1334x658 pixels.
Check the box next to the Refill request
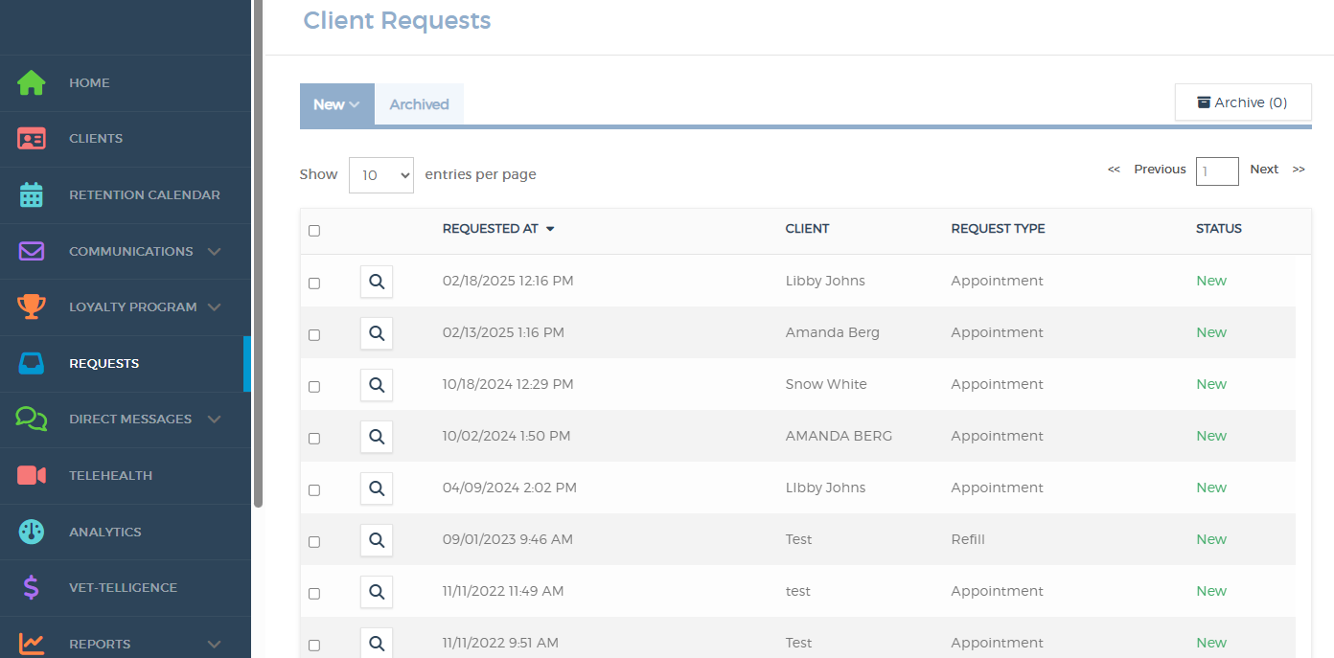click(x=313, y=541)
